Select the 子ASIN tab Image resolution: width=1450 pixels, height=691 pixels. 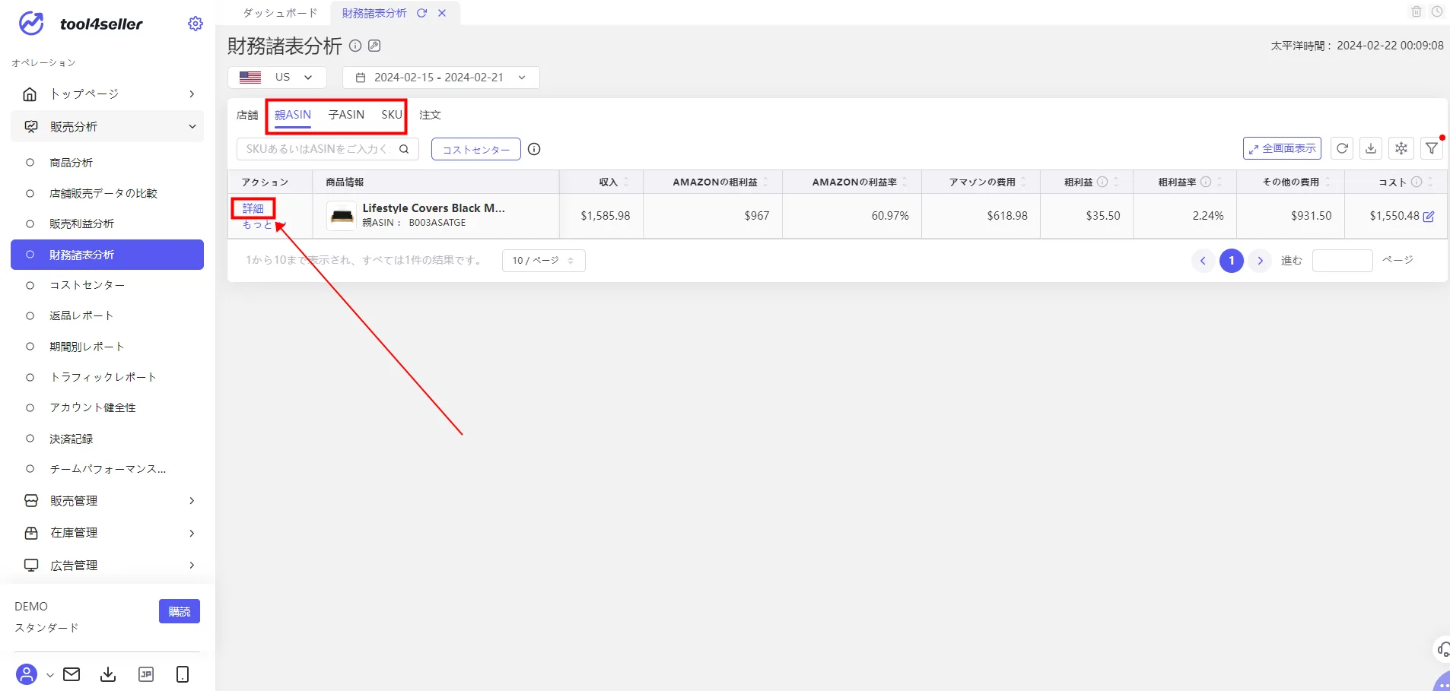(346, 115)
